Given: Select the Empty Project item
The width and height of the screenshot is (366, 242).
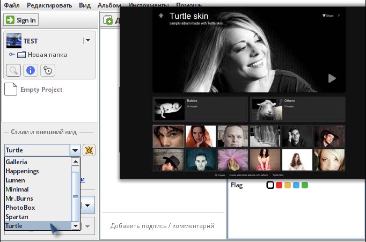Looking at the screenshot, I should pos(34,90).
